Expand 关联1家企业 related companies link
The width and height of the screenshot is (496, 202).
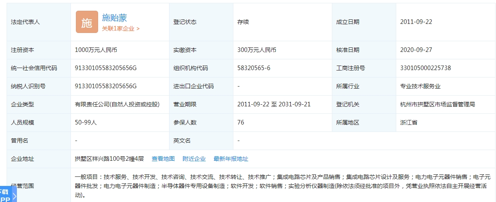tap(121, 29)
